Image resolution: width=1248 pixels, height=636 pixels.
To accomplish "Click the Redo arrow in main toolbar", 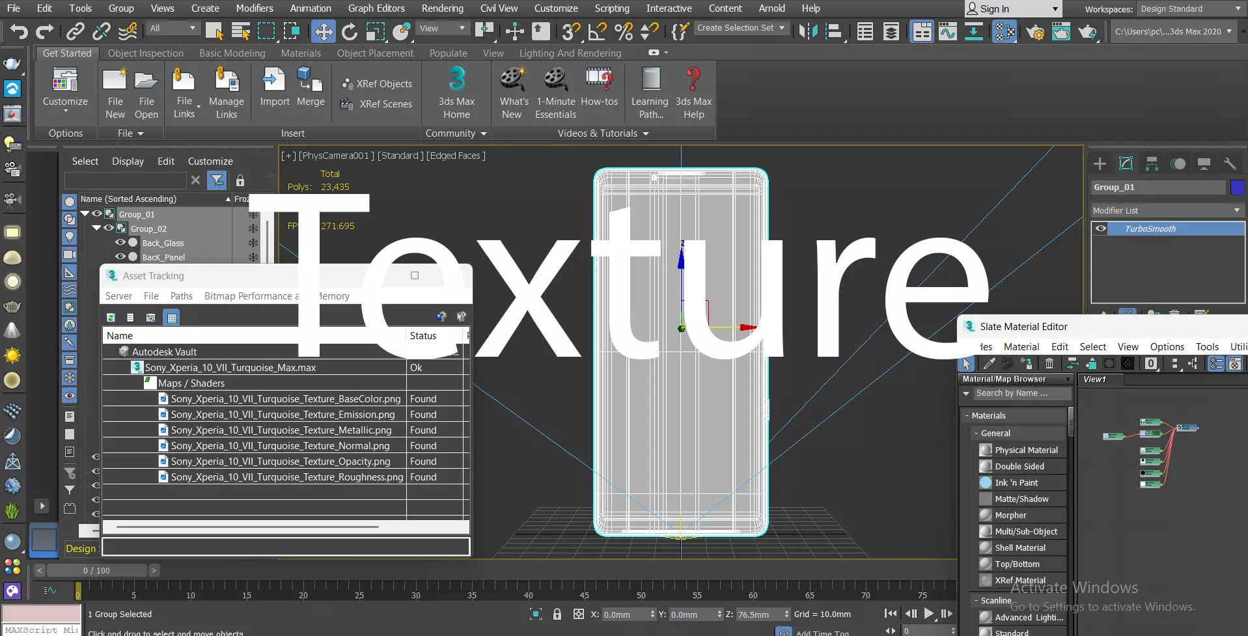I will (x=44, y=31).
